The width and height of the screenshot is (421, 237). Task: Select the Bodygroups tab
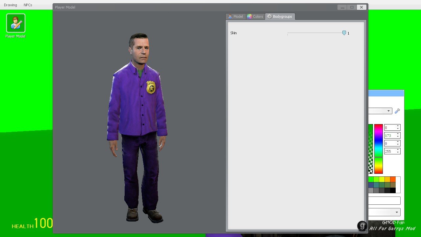[x=280, y=16]
